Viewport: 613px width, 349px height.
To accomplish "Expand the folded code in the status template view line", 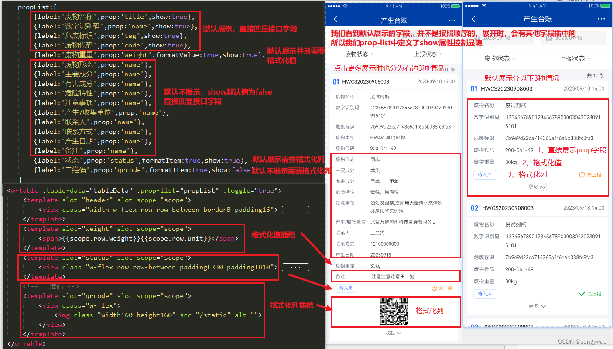I will (x=295, y=267).
